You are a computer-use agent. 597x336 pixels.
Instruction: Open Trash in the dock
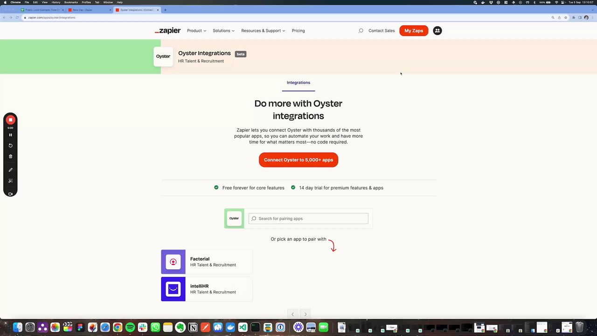click(579, 328)
